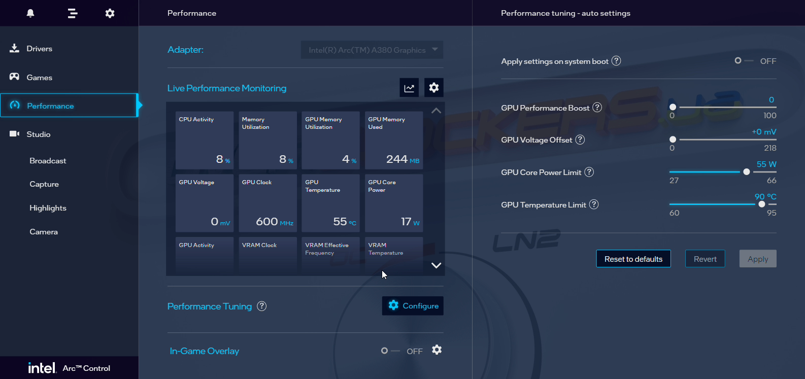Open the Highlights submenu item
The width and height of the screenshot is (805, 379).
(48, 208)
